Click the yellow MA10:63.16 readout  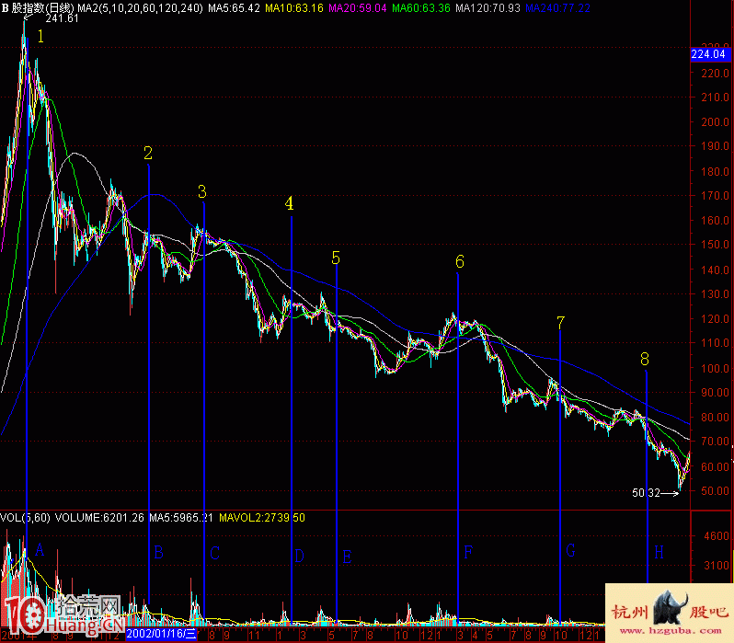[x=294, y=7]
